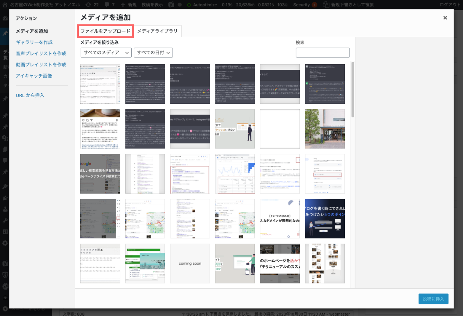Click the 投稿に挿入 button
This screenshot has width=463, height=316.
[x=433, y=299]
